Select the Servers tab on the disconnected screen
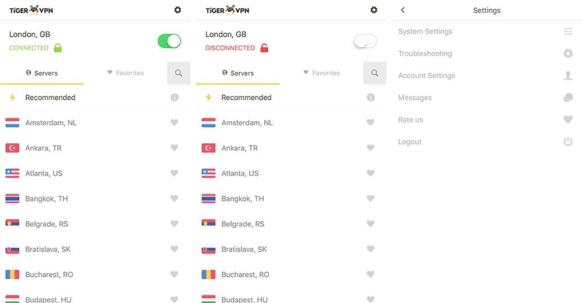This screenshot has width=582, height=303. click(238, 73)
